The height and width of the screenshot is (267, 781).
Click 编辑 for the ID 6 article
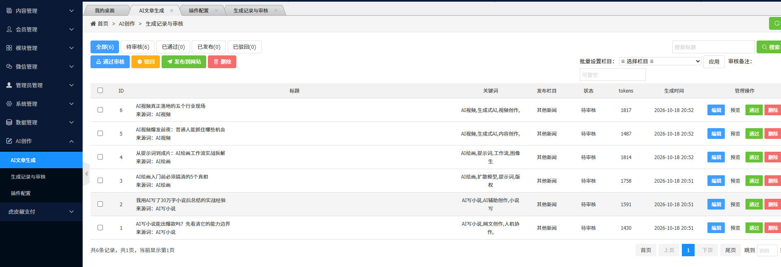[716, 110]
